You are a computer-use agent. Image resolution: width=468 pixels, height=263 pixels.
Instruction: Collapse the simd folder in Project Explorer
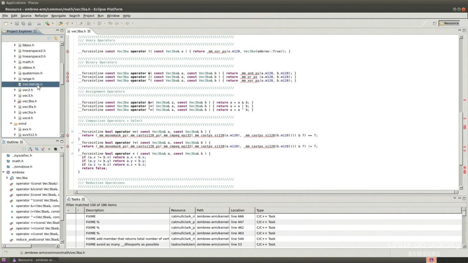pos(11,124)
